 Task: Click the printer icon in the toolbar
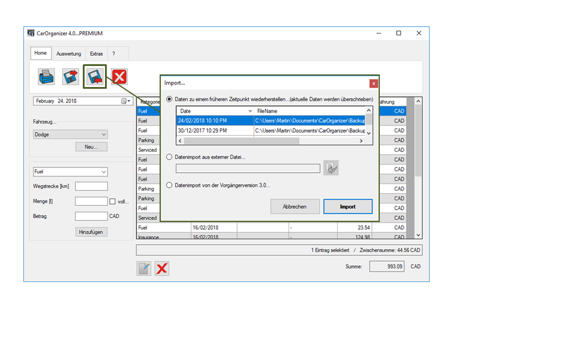pyautogui.click(x=47, y=76)
